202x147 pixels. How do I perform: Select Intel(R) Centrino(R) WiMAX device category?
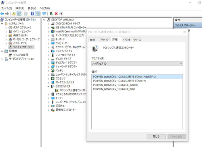[71, 31]
